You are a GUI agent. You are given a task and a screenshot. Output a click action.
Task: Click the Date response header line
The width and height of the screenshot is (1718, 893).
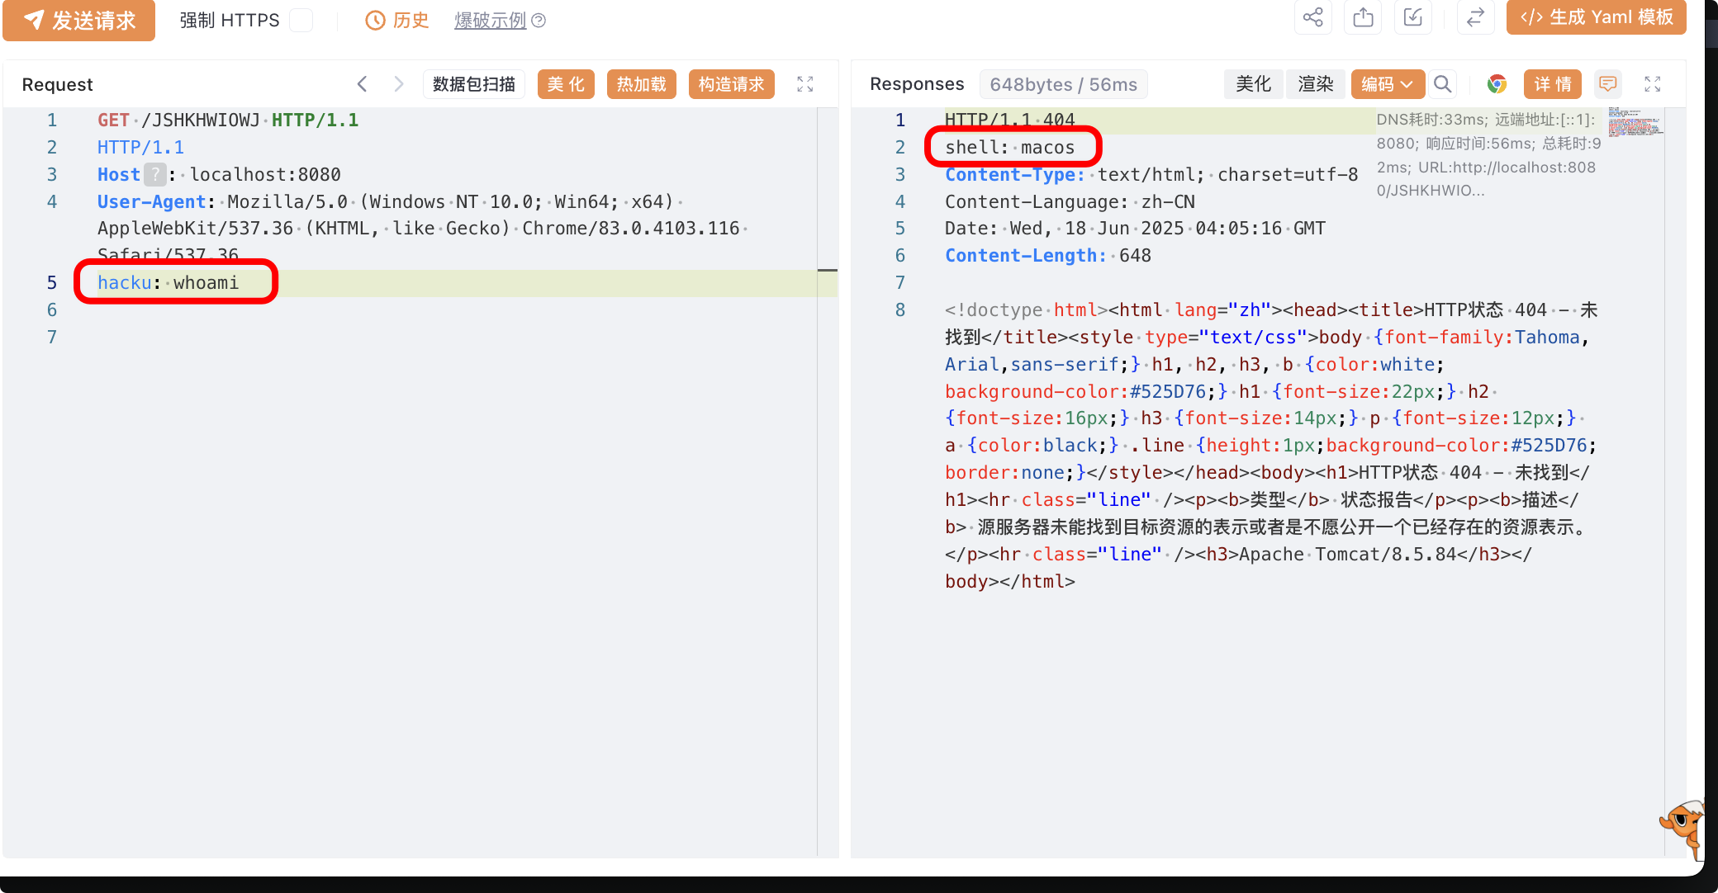click(1135, 229)
